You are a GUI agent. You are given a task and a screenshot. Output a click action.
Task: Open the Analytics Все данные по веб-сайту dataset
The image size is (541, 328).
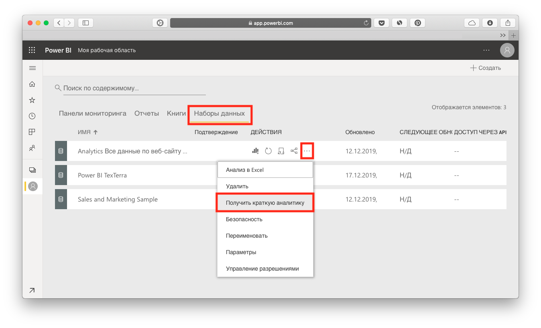coord(132,151)
